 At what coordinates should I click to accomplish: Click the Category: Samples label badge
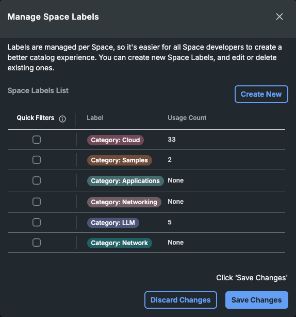119,160
